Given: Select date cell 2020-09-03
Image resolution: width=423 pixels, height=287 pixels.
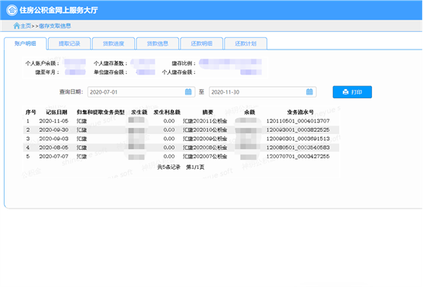Looking at the screenshot, I should click(53, 139).
